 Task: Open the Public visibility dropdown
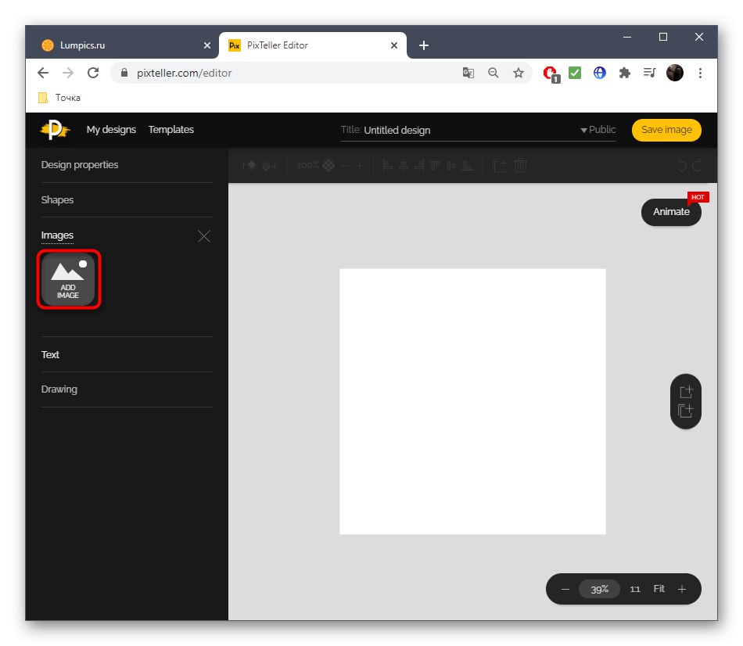tap(598, 130)
